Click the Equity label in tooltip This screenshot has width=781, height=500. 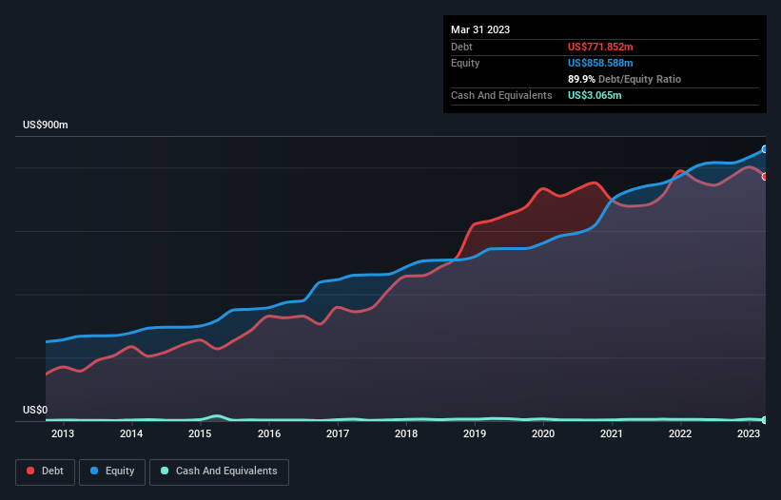[x=465, y=63]
